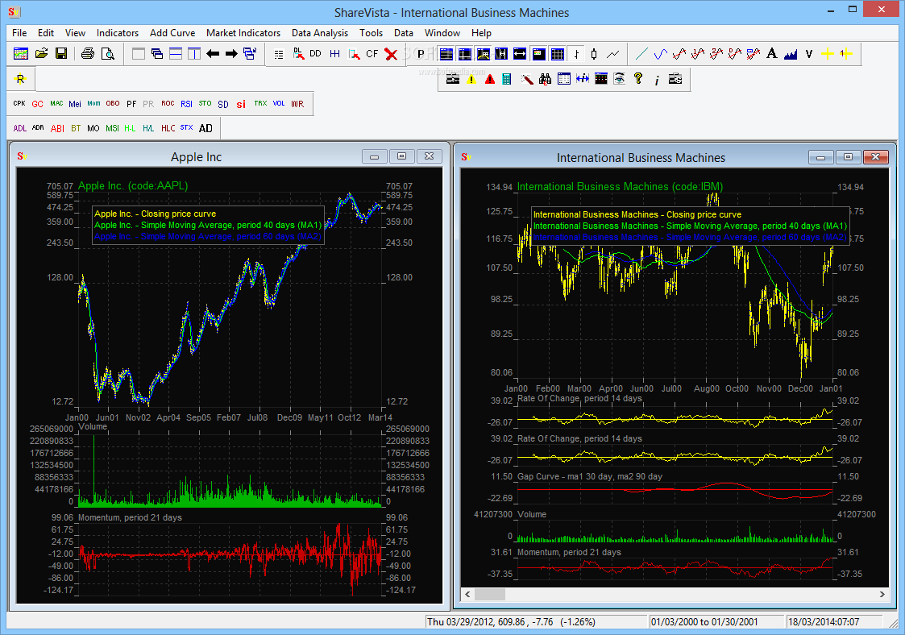Click the DD toolbar button

click(315, 54)
